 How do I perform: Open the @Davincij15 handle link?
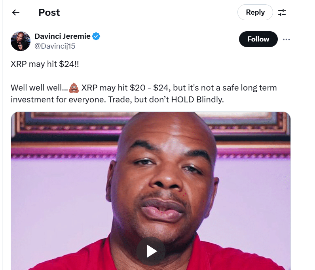click(x=55, y=46)
